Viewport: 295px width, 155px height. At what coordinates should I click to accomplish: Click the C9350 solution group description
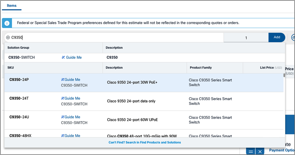coord(112,57)
